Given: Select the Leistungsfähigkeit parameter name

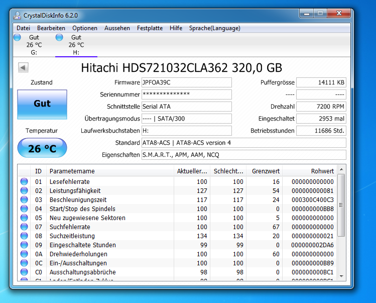Looking at the screenshot, I should [75, 191].
